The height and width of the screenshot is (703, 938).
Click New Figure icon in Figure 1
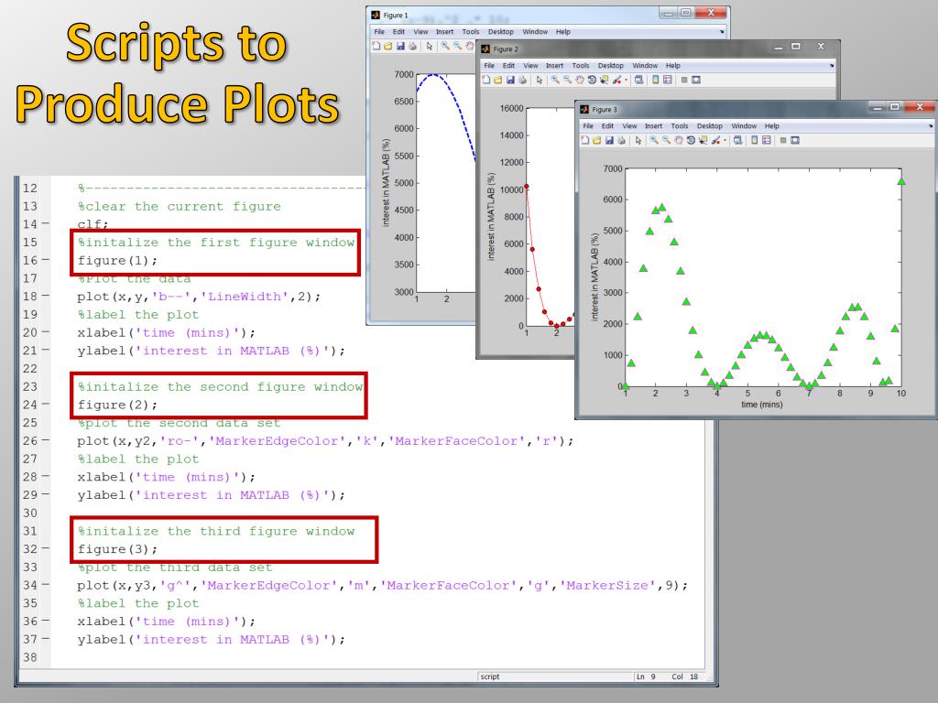pyautogui.click(x=376, y=46)
